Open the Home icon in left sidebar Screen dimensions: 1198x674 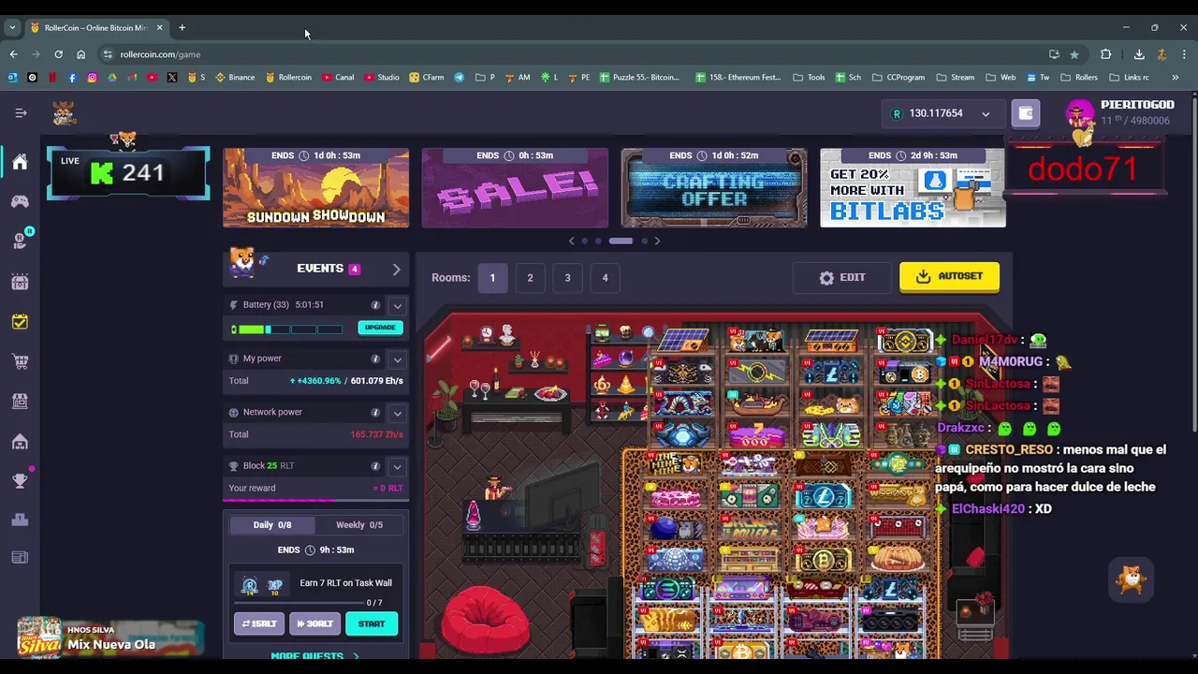20,162
